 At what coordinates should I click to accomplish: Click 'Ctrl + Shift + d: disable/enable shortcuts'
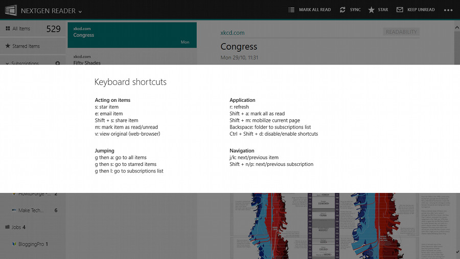274,134
